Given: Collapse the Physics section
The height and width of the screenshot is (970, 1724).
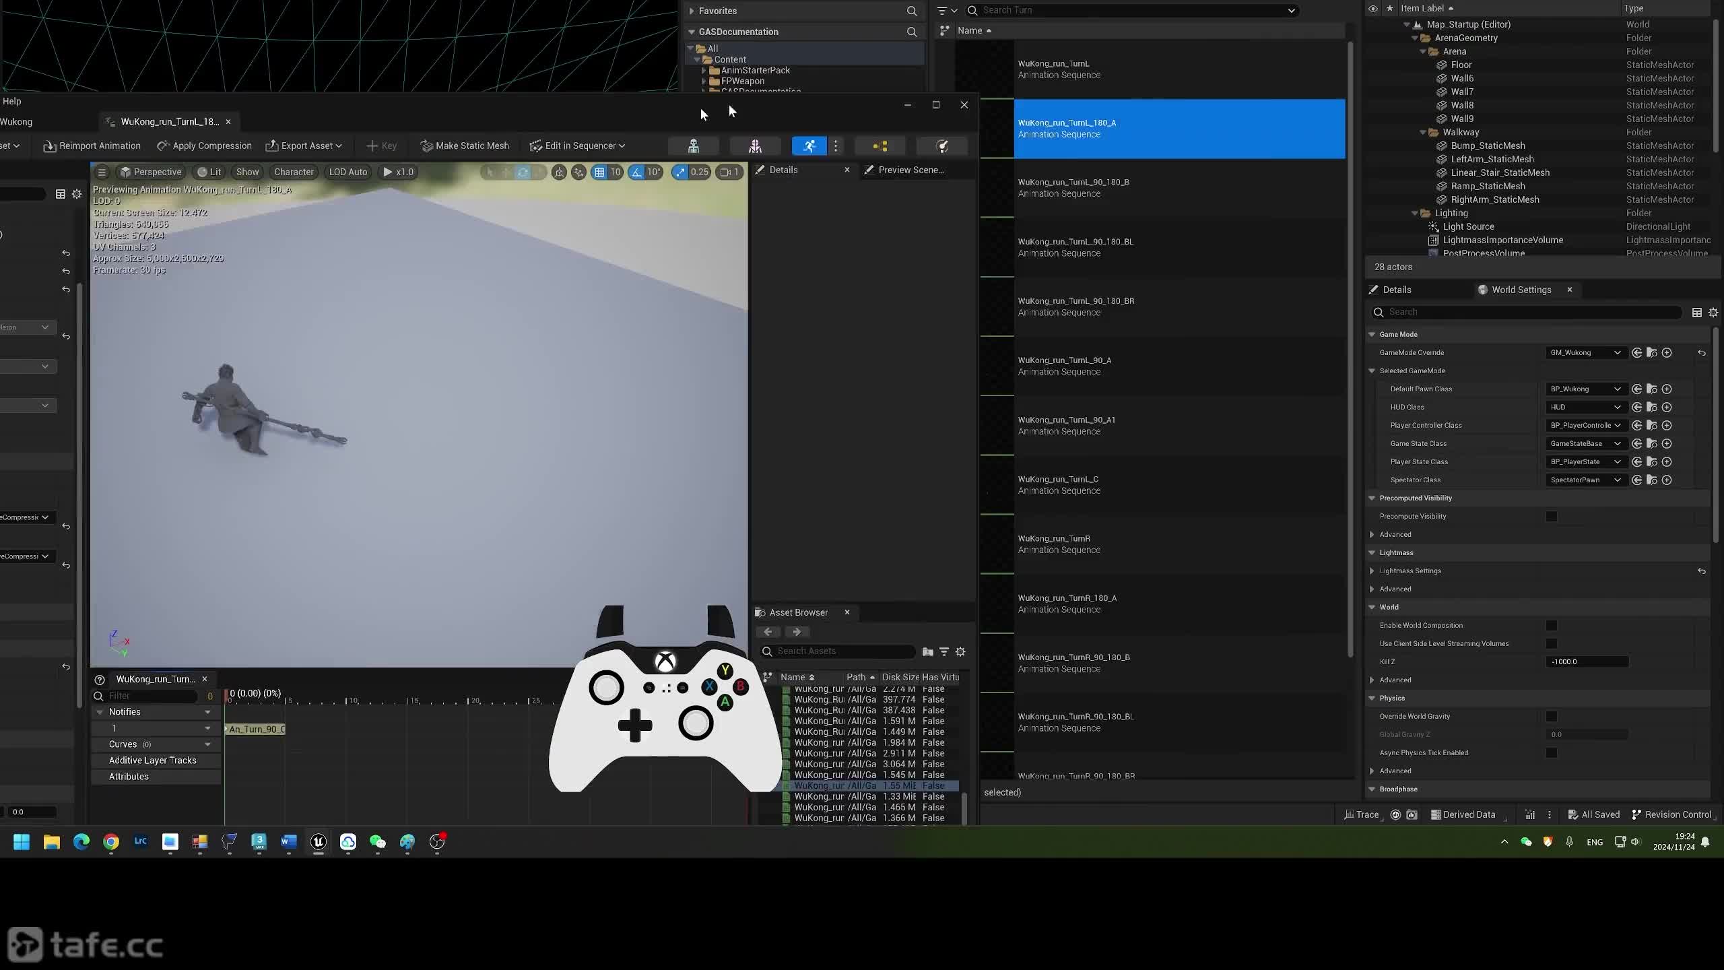Looking at the screenshot, I should pos(1372,698).
